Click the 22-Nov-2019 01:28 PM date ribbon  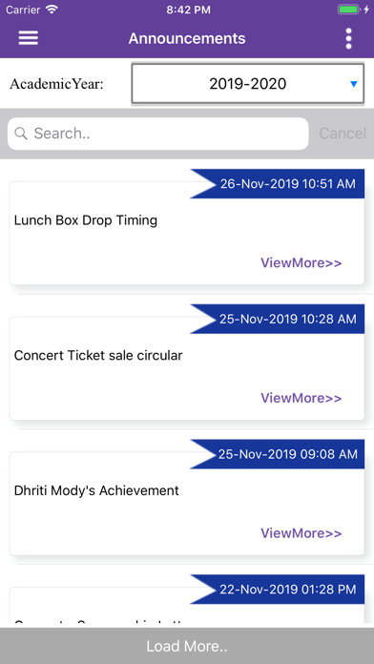(x=278, y=589)
